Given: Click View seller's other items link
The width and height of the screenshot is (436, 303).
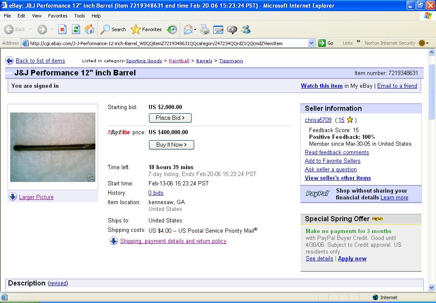Looking at the screenshot, I should coord(338,178).
